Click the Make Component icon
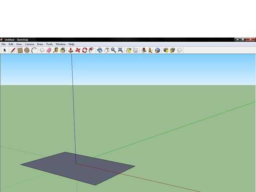 (x=42, y=50)
